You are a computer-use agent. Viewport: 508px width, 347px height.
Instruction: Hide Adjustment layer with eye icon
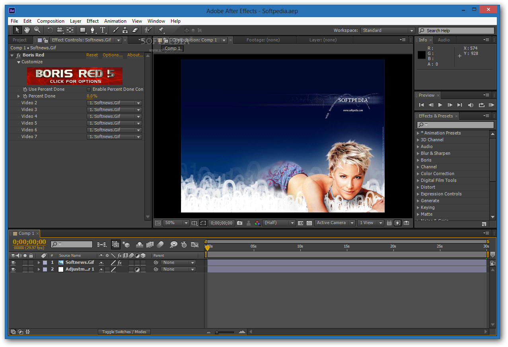pos(13,269)
